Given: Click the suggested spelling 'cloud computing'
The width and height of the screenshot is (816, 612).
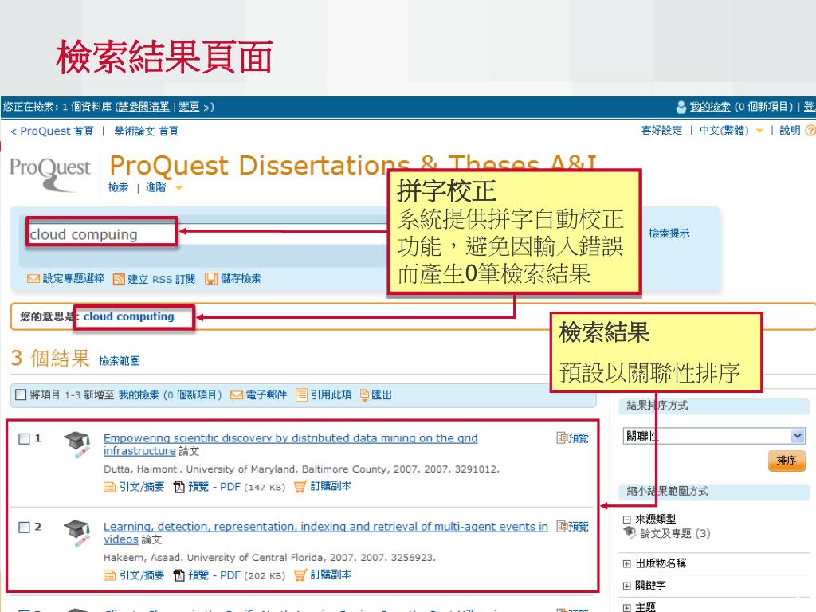Looking at the screenshot, I should [128, 316].
